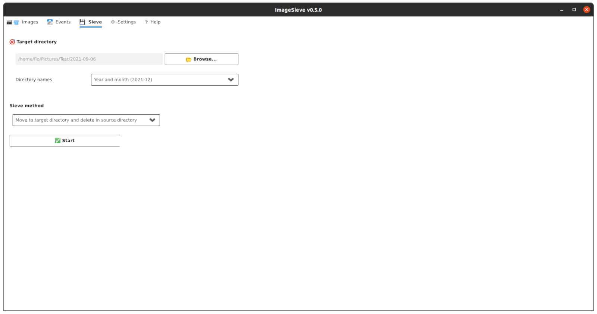This screenshot has width=597, height=314.
Task: Click the folder icon on Browse button
Action: pos(189,60)
